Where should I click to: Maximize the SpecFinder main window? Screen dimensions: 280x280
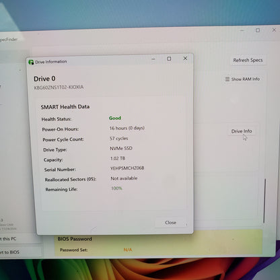tap(258, 30)
